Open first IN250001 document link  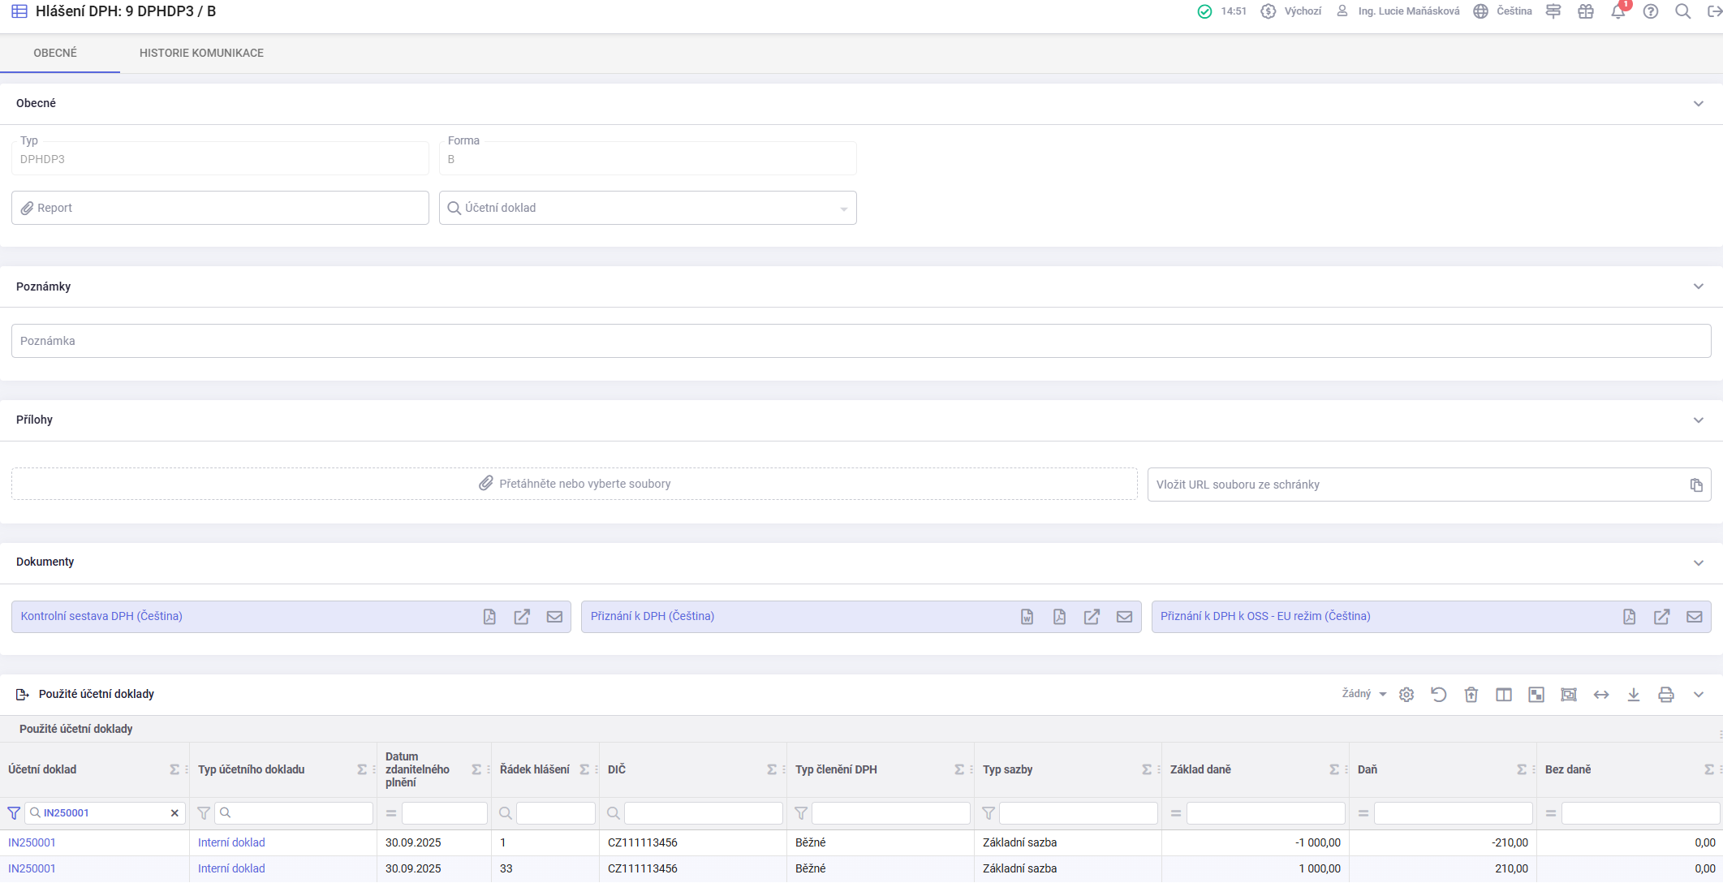pyautogui.click(x=32, y=842)
